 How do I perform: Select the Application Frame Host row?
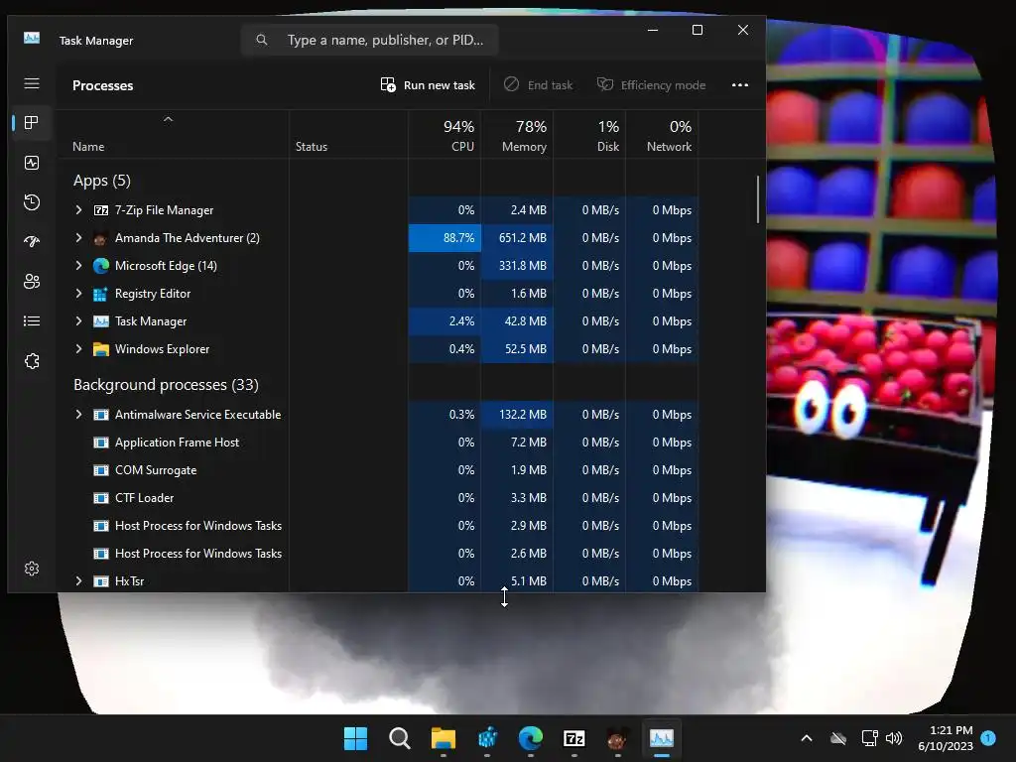point(377,443)
